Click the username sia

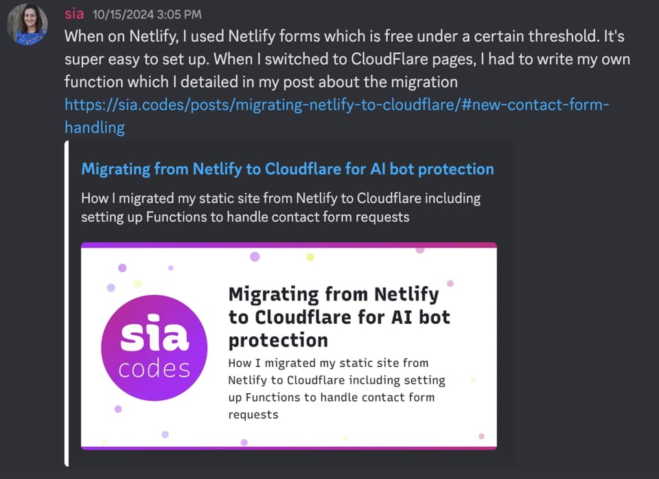pos(73,14)
